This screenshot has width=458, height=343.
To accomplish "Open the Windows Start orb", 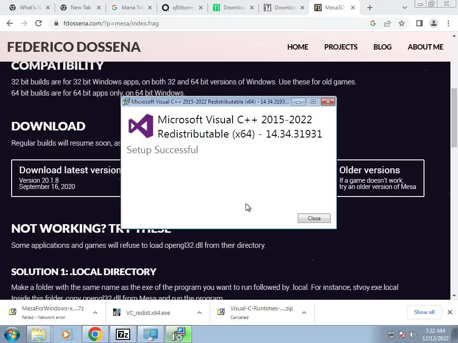I will point(12,334).
